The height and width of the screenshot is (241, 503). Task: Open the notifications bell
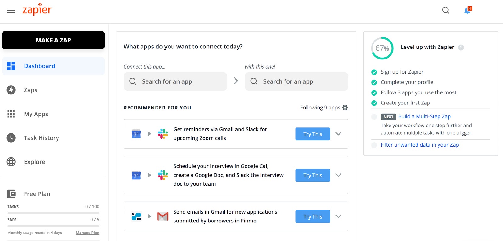[467, 10]
